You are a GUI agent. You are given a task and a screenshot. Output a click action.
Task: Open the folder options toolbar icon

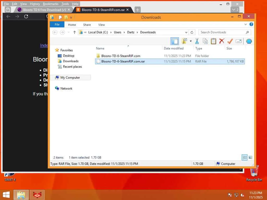coord(184,41)
